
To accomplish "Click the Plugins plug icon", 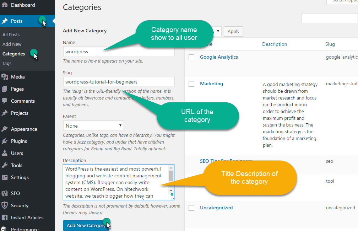I will coord(5,141).
